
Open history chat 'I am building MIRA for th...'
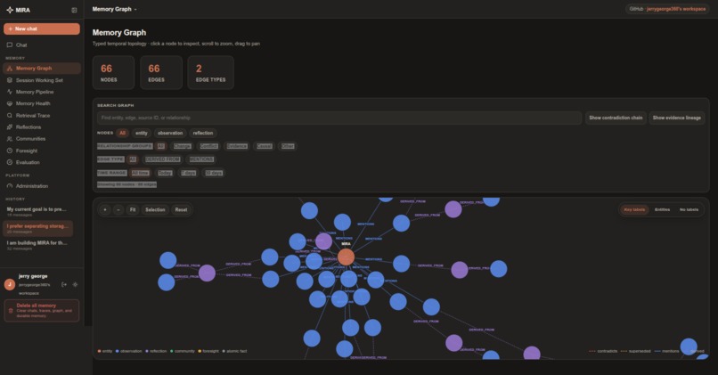click(38, 246)
